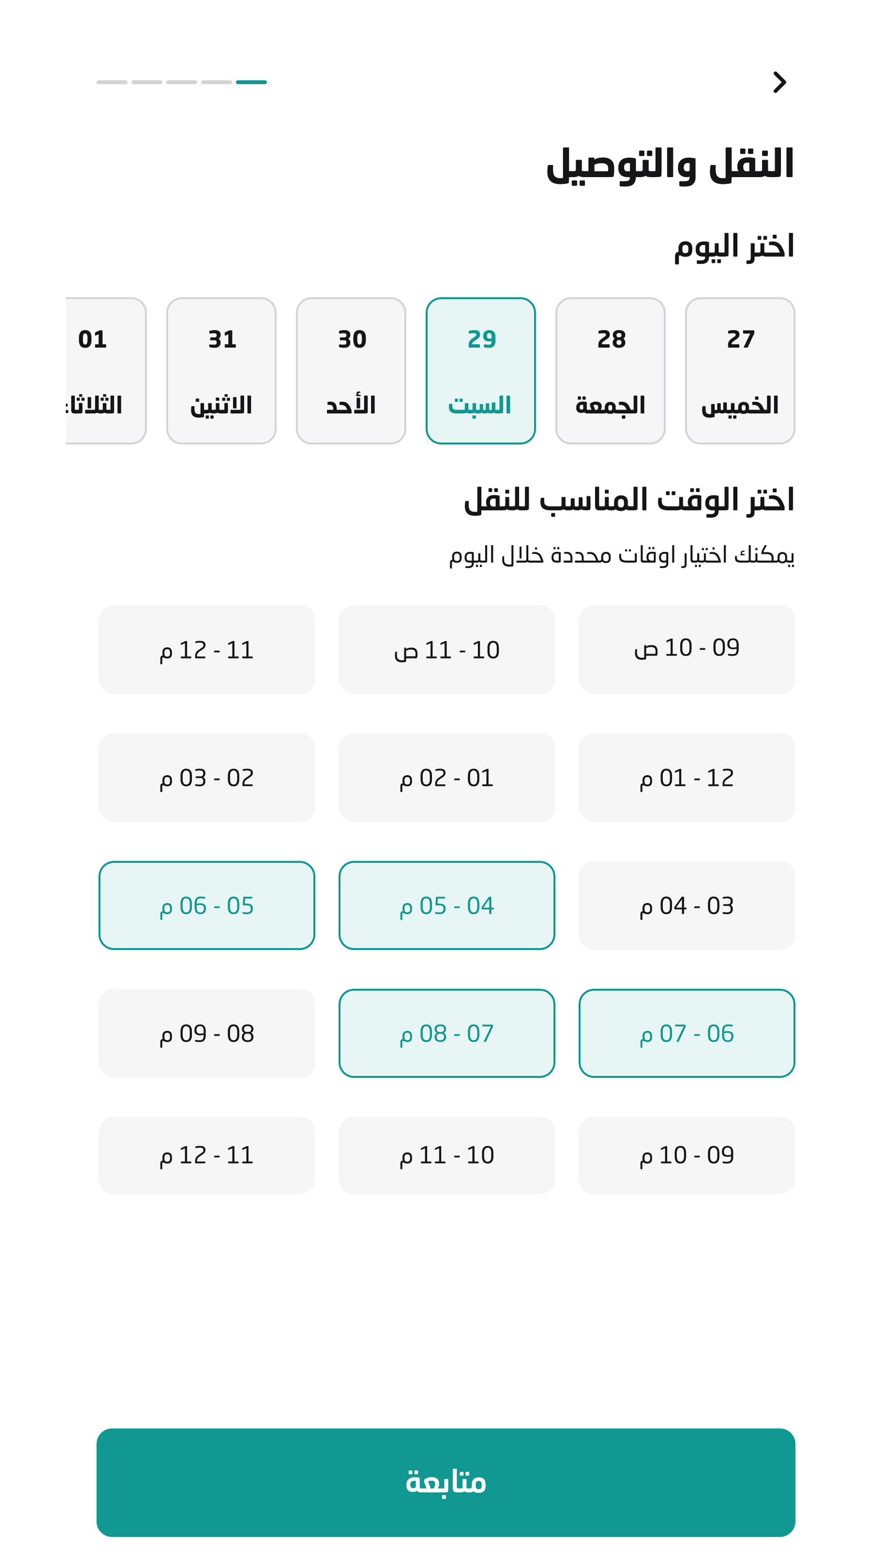Select Thursday 27 (الخميس) day card

coord(739,370)
